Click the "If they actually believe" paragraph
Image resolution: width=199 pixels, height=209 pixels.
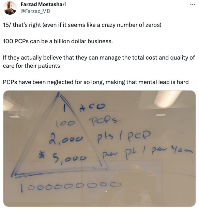click(99, 62)
